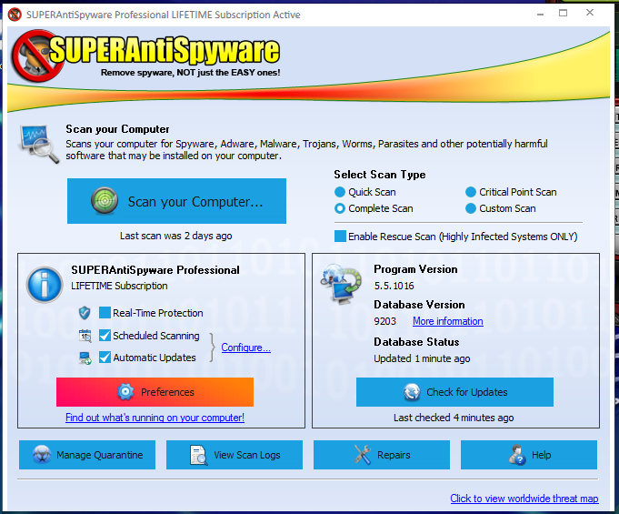This screenshot has width=619, height=514.
Task: Click the Database Version label
Action: [x=419, y=305]
